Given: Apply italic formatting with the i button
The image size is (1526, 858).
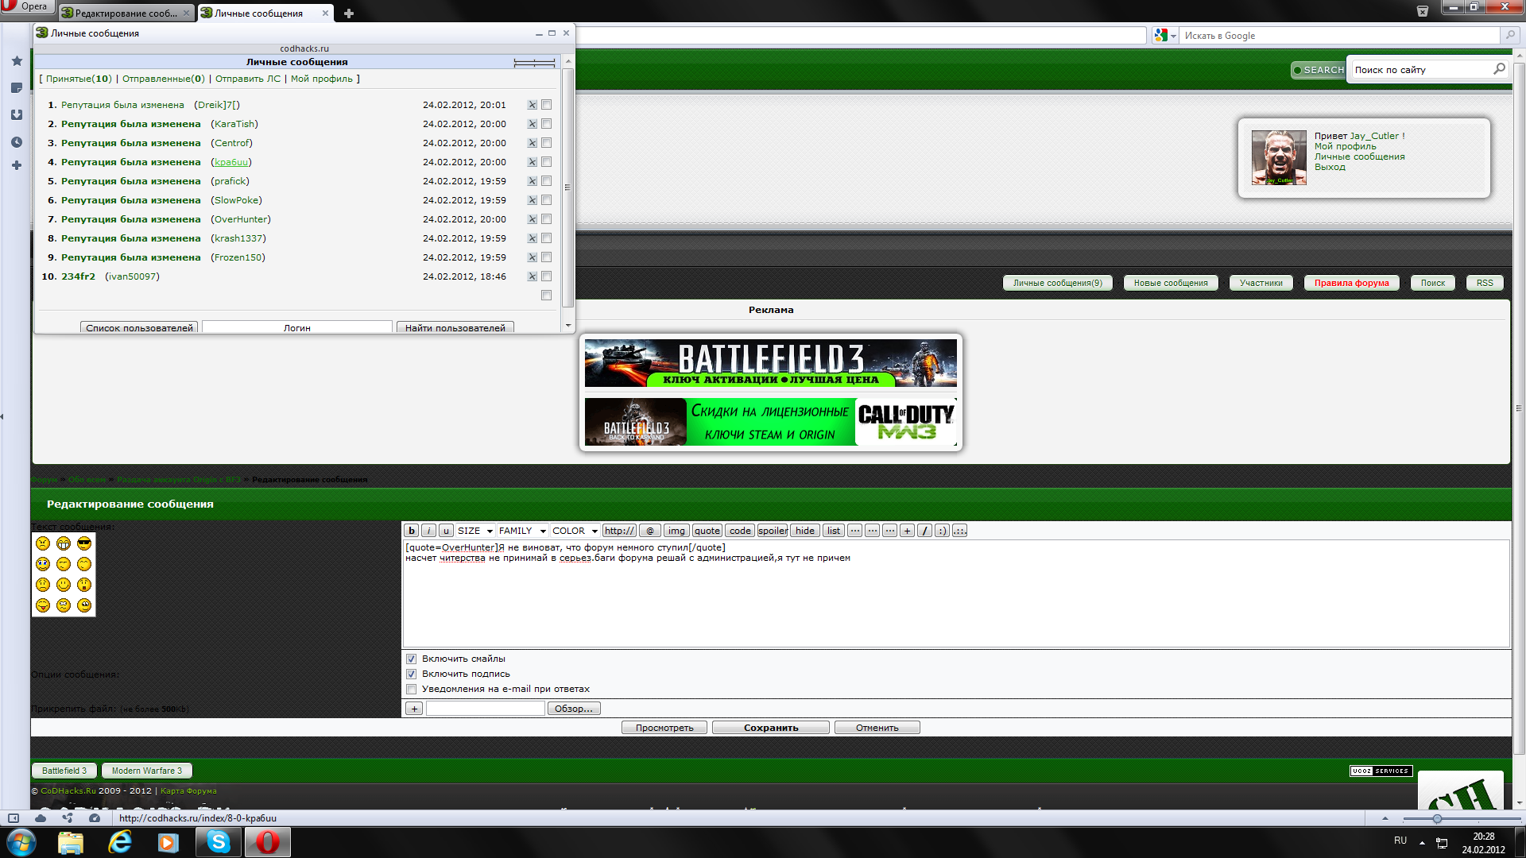Looking at the screenshot, I should coord(428,531).
